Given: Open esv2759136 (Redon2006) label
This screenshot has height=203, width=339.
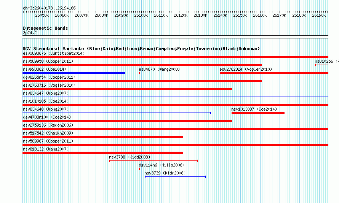Looking at the screenshot, I should click(48, 125).
